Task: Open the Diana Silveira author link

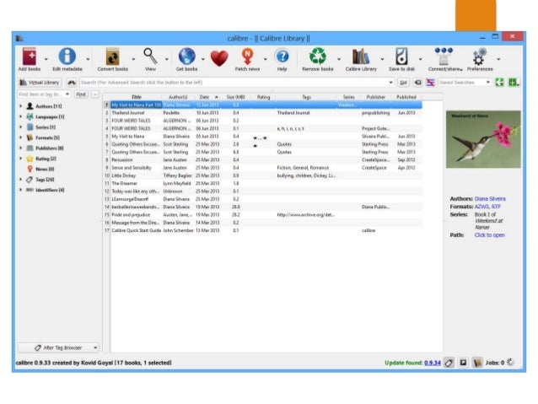Action: point(490,199)
